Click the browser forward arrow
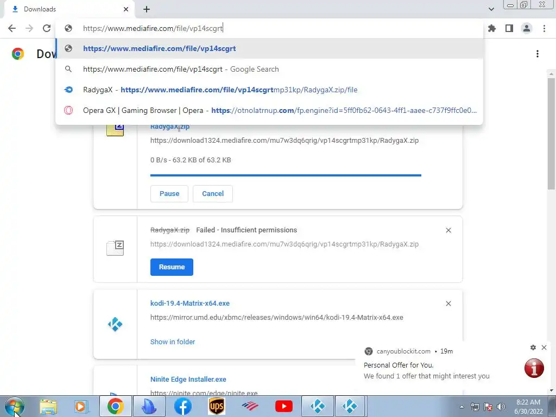 coord(29,28)
